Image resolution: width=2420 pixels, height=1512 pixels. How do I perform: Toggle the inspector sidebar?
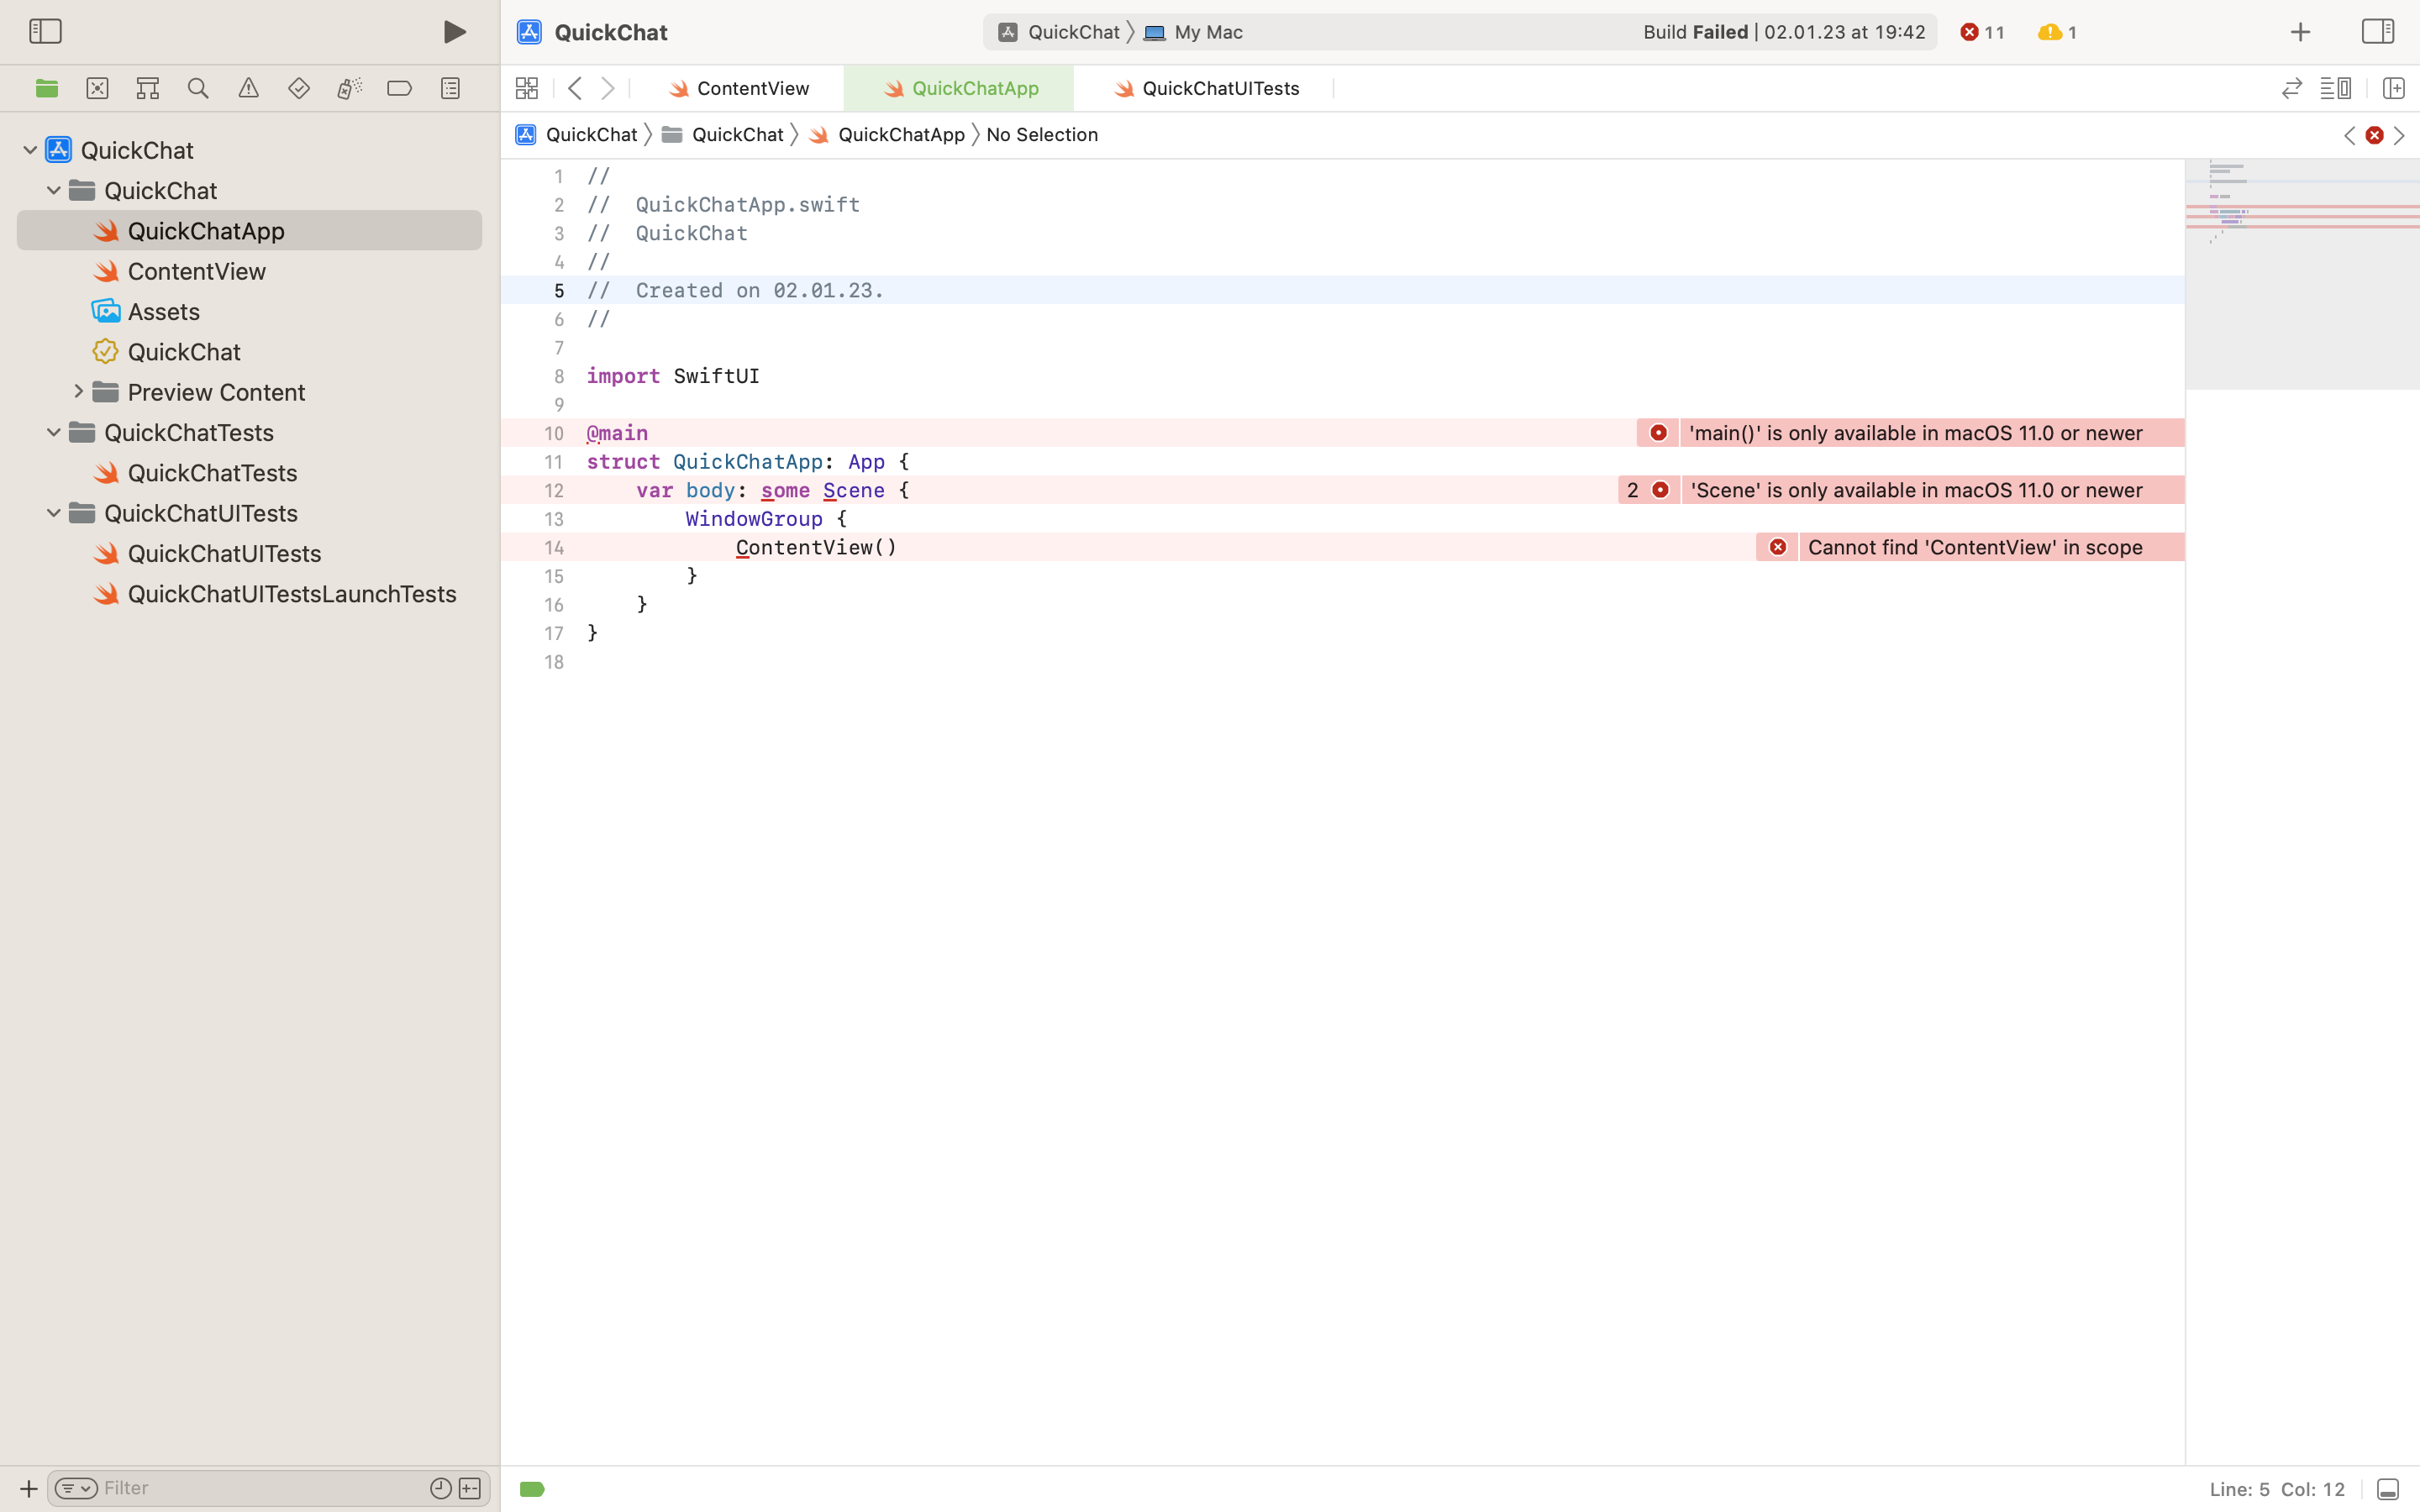(2378, 31)
